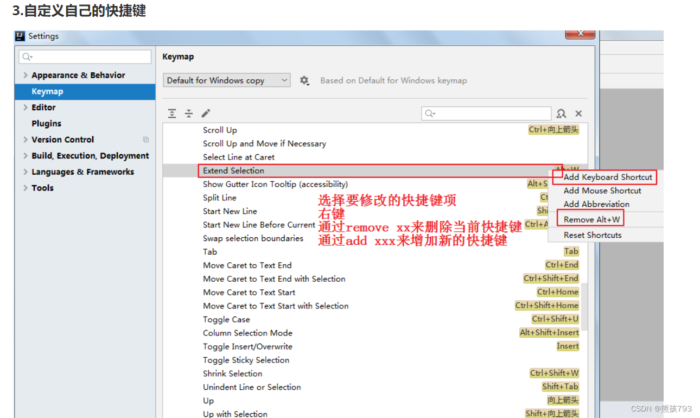Viewport: 700px width, 418px height.
Task: Expand Appearance & Behavior section
Action: (x=26, y=75)
